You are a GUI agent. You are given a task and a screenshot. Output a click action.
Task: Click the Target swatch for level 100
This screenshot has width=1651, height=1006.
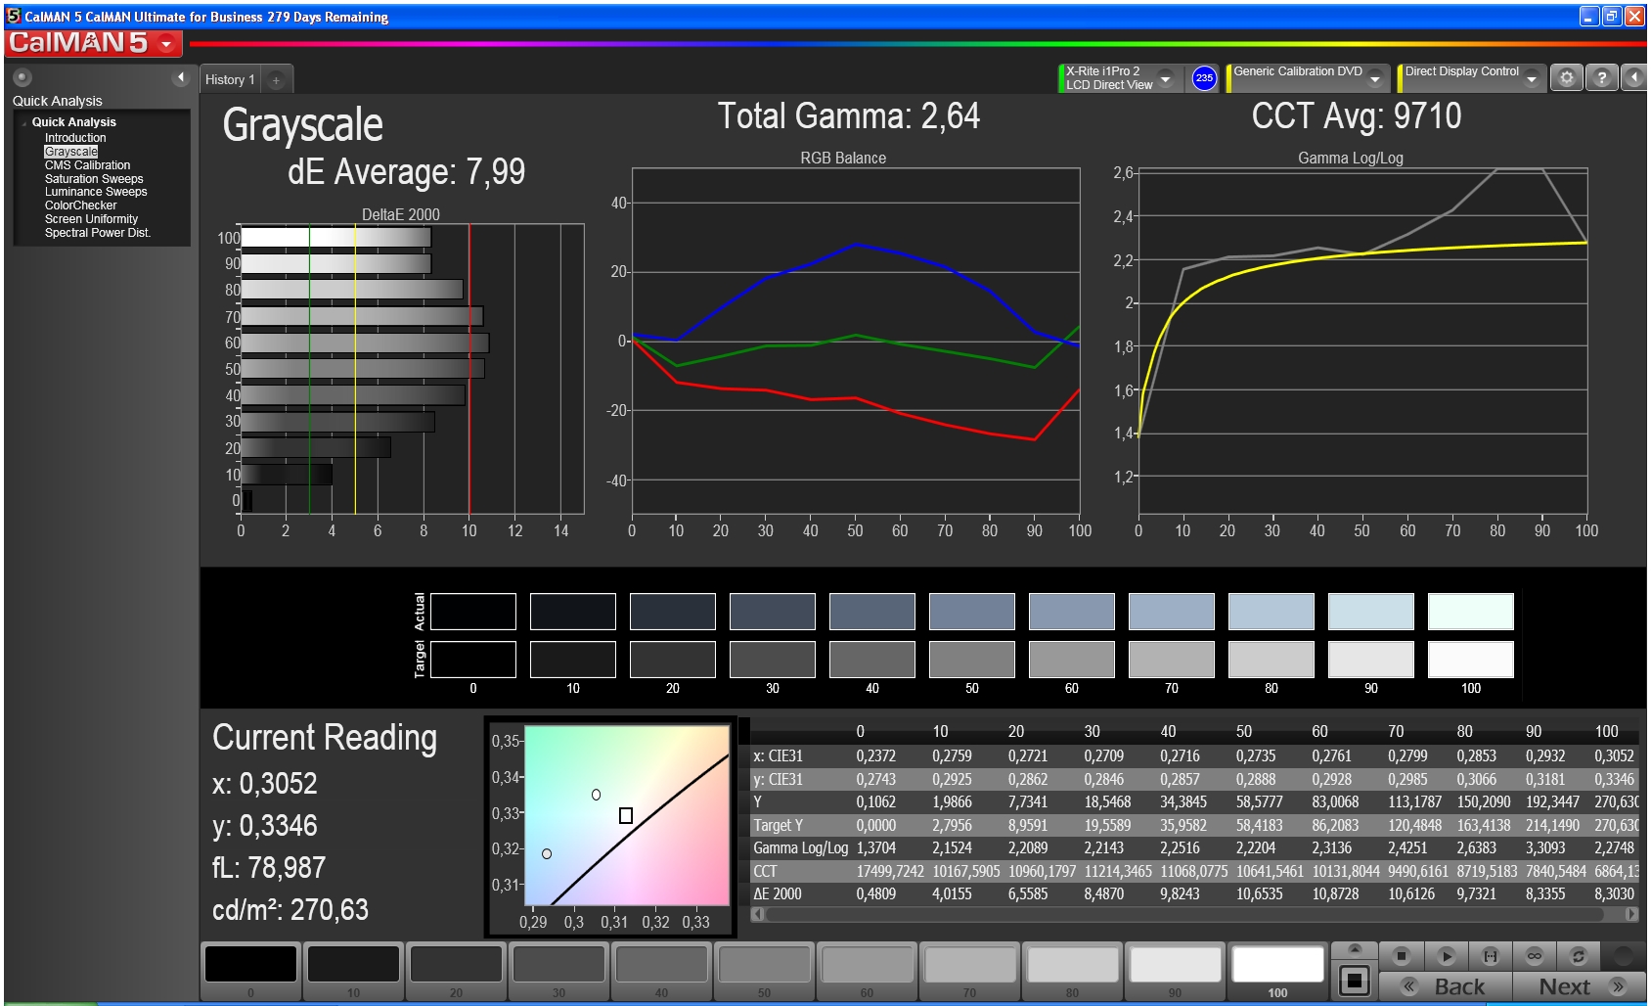pyautogui.click(x=1470, y=660)
